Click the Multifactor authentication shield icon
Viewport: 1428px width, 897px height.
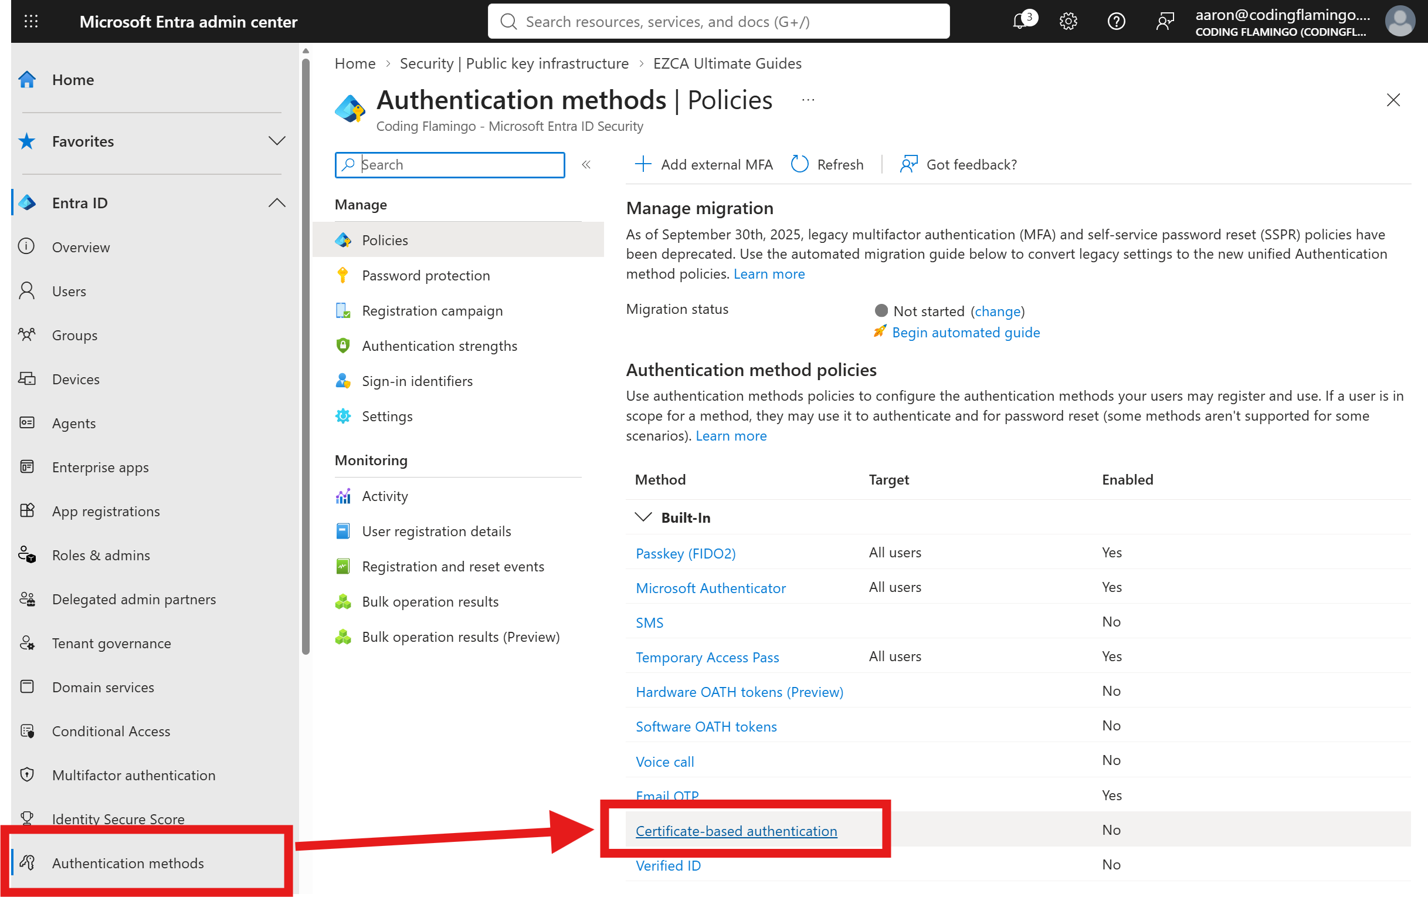tap(27, 775)
